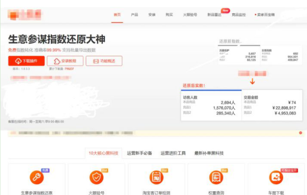Click the shield icon for 火眼验号
Image resolution: width=307 pixels, height=195 pixels.
pos(96,177)
